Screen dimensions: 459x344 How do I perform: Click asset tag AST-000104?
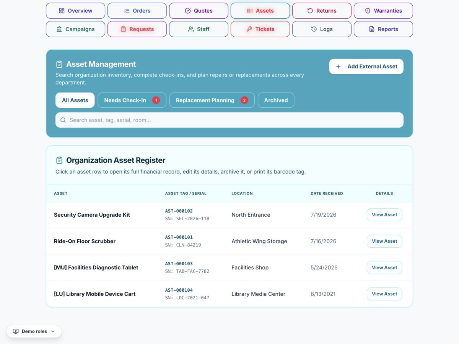(x=179, y=290)
